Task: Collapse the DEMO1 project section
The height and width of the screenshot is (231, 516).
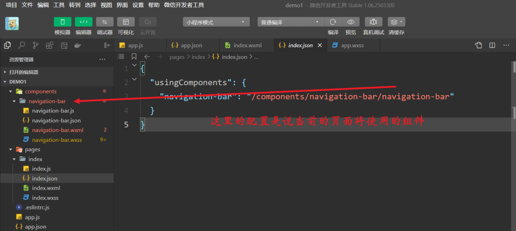Action: click(57, 82)
